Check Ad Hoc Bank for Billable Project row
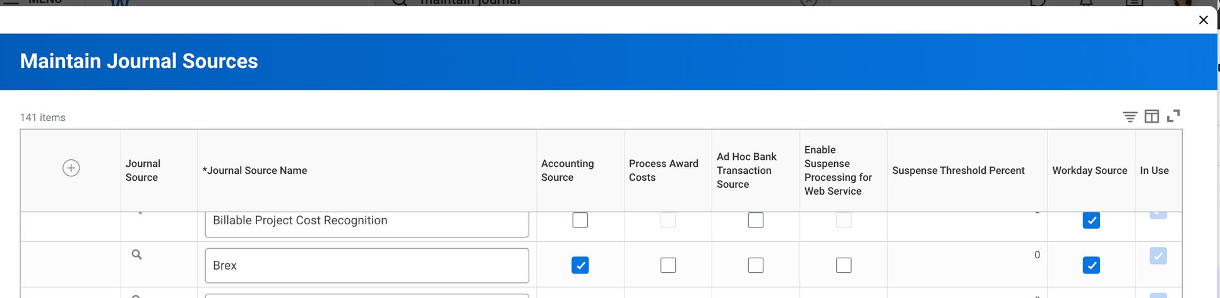This screenshot has width=1220, height=298. click(755, 221)
